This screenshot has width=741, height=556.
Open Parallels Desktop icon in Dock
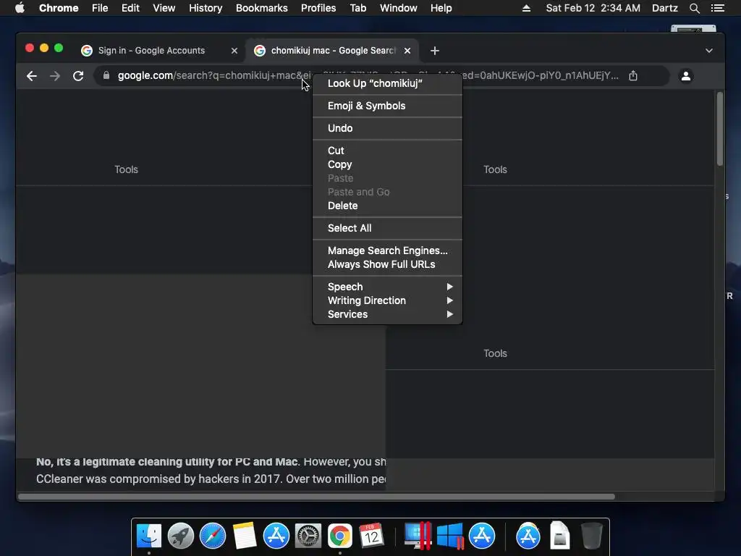[x=418, y=536]
